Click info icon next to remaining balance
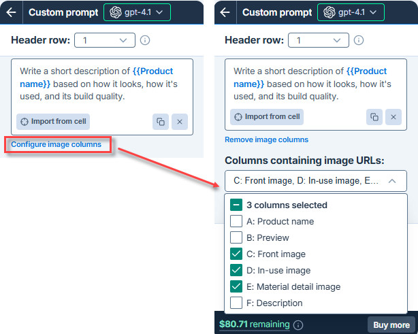Viewport: 418px width, 334px height. [x=298, y=325]
